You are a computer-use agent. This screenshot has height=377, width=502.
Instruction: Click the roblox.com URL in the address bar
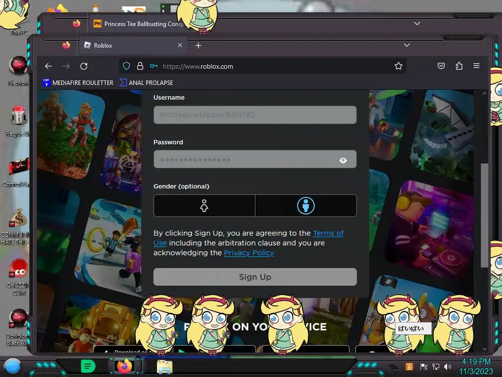(198, 66)
